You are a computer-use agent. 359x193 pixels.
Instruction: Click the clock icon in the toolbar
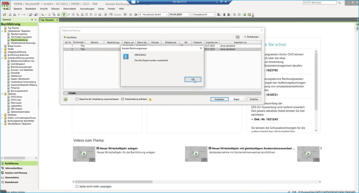(91, 15)
